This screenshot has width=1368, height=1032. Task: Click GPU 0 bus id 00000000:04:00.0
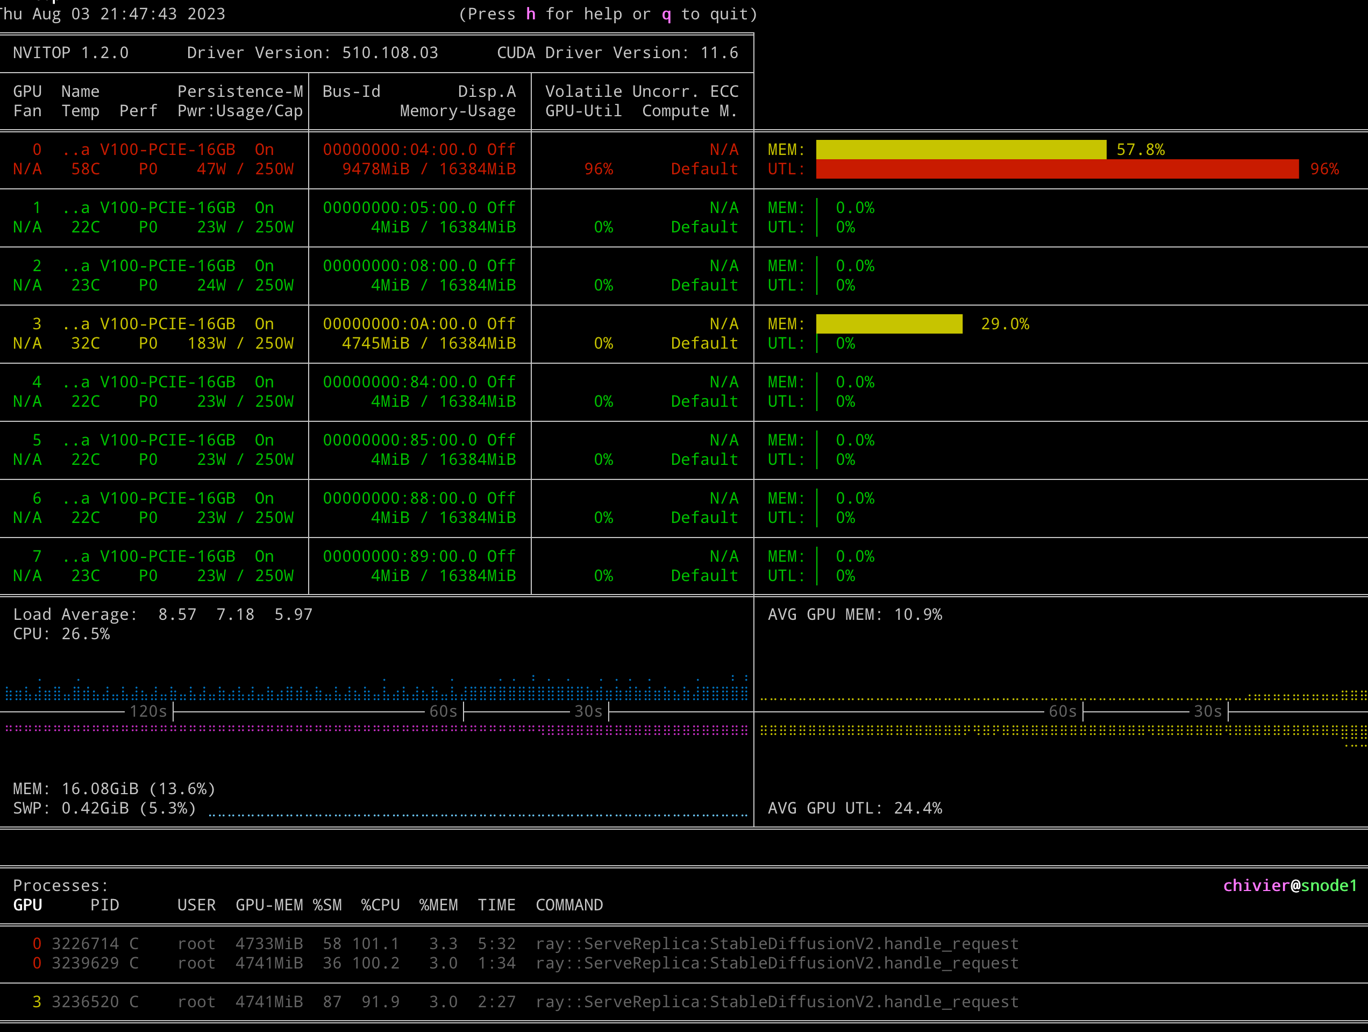pyautogui.click(x=400, y=150)
